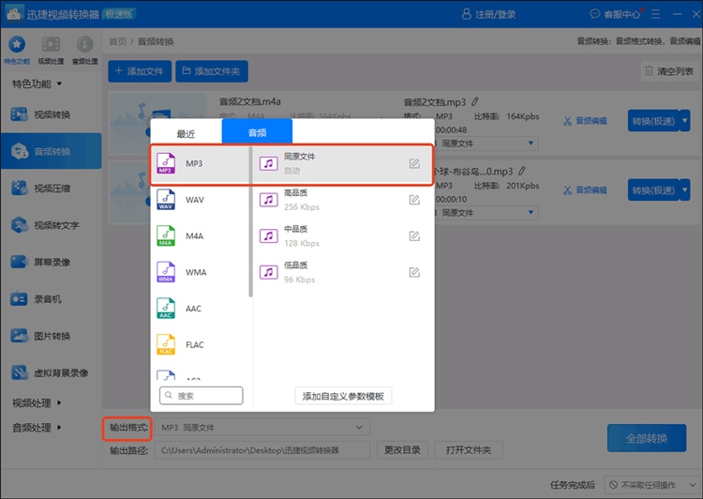
Task: Click the 输出路径 path field
Action: click(262, 449)
